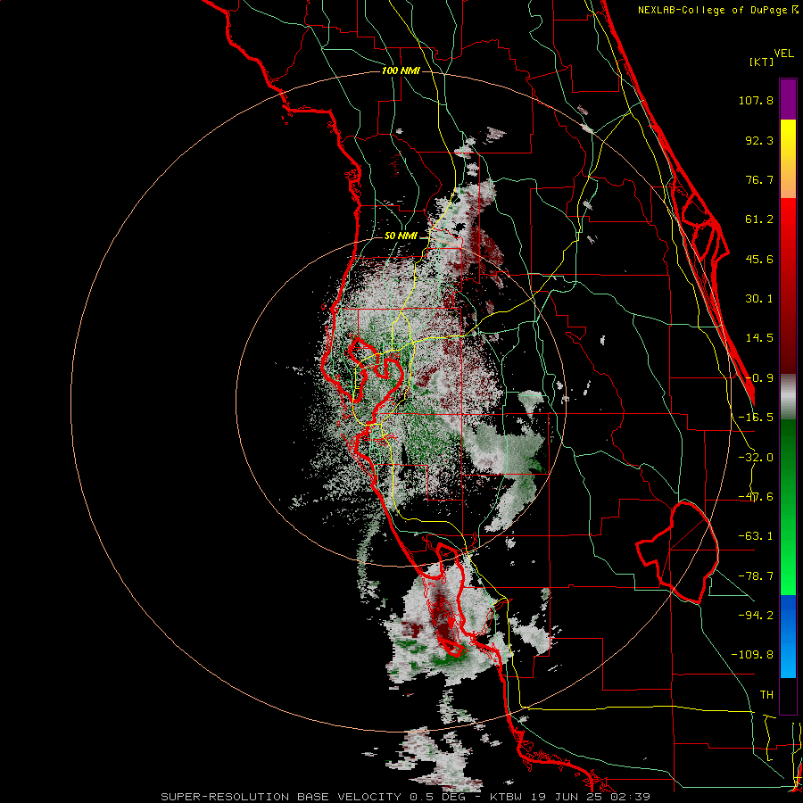Click the -47.6 velocity scale value

(756, 497)
